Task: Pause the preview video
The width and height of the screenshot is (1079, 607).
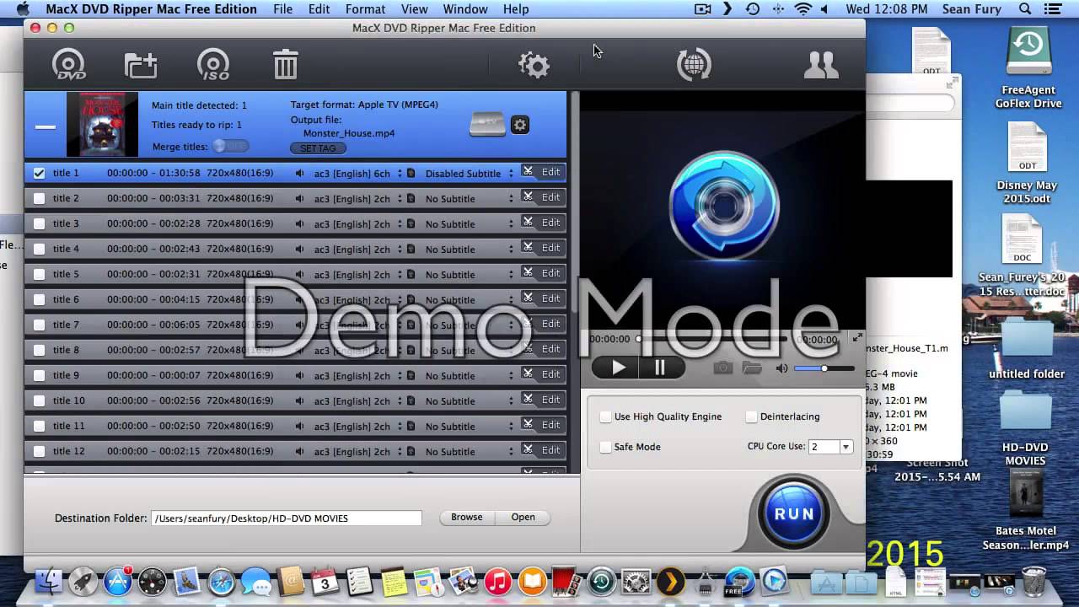Action: (662, 367)
